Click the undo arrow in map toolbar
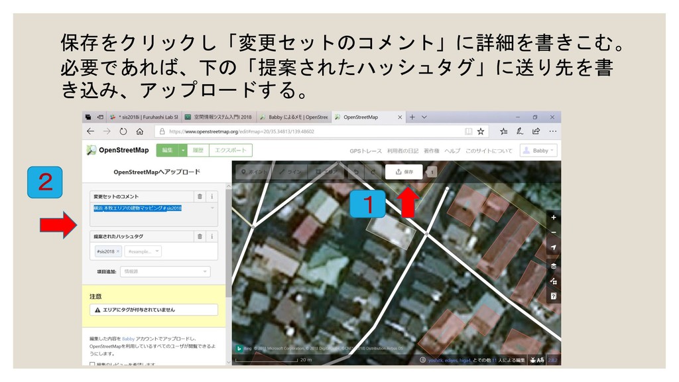The width and height of the screenshot is (679, 382). (x=356, y=172)
